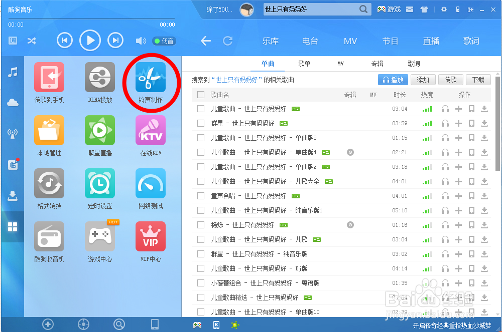Seek on the playback progress bar
502x332 pixels.
coord(91,19)
